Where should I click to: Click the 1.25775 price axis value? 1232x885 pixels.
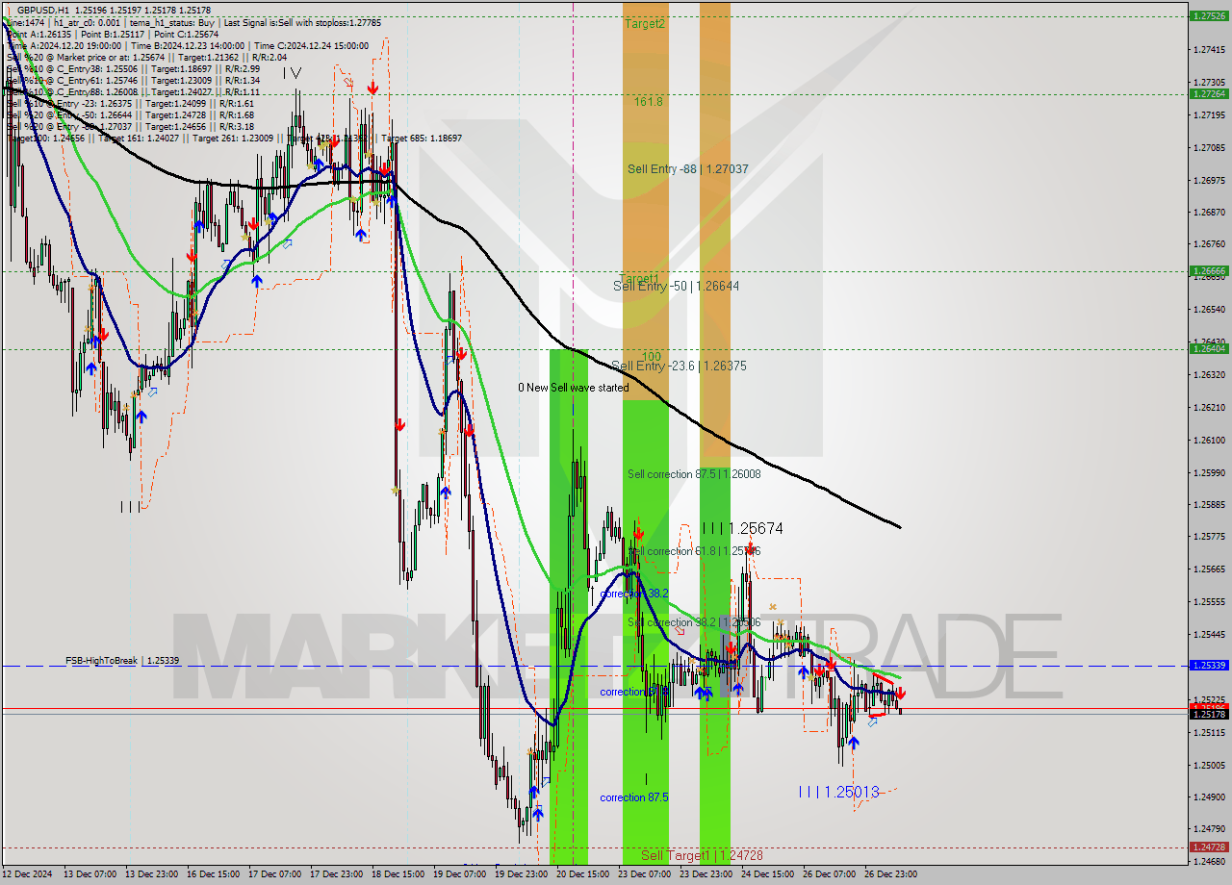click(x=1209, y=537)
